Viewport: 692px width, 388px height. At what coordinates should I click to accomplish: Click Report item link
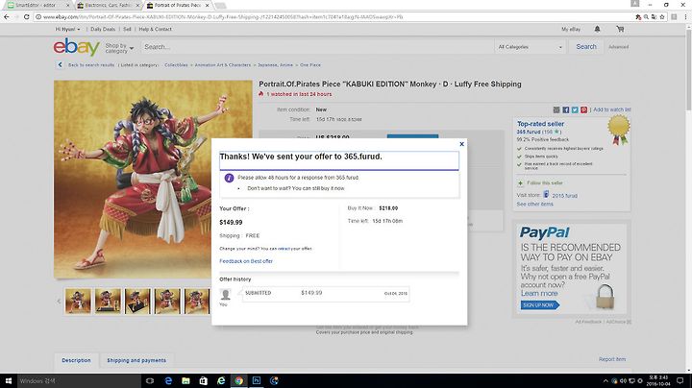[x=612, y=359]
